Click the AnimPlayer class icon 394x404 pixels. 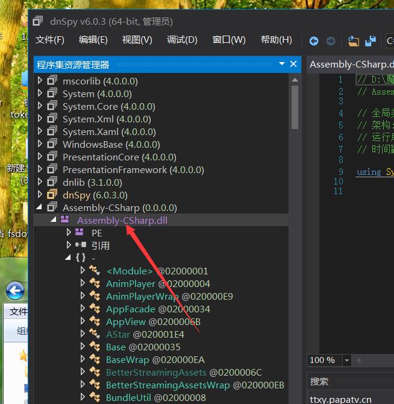pyautogui.click(x=95, y=283)
